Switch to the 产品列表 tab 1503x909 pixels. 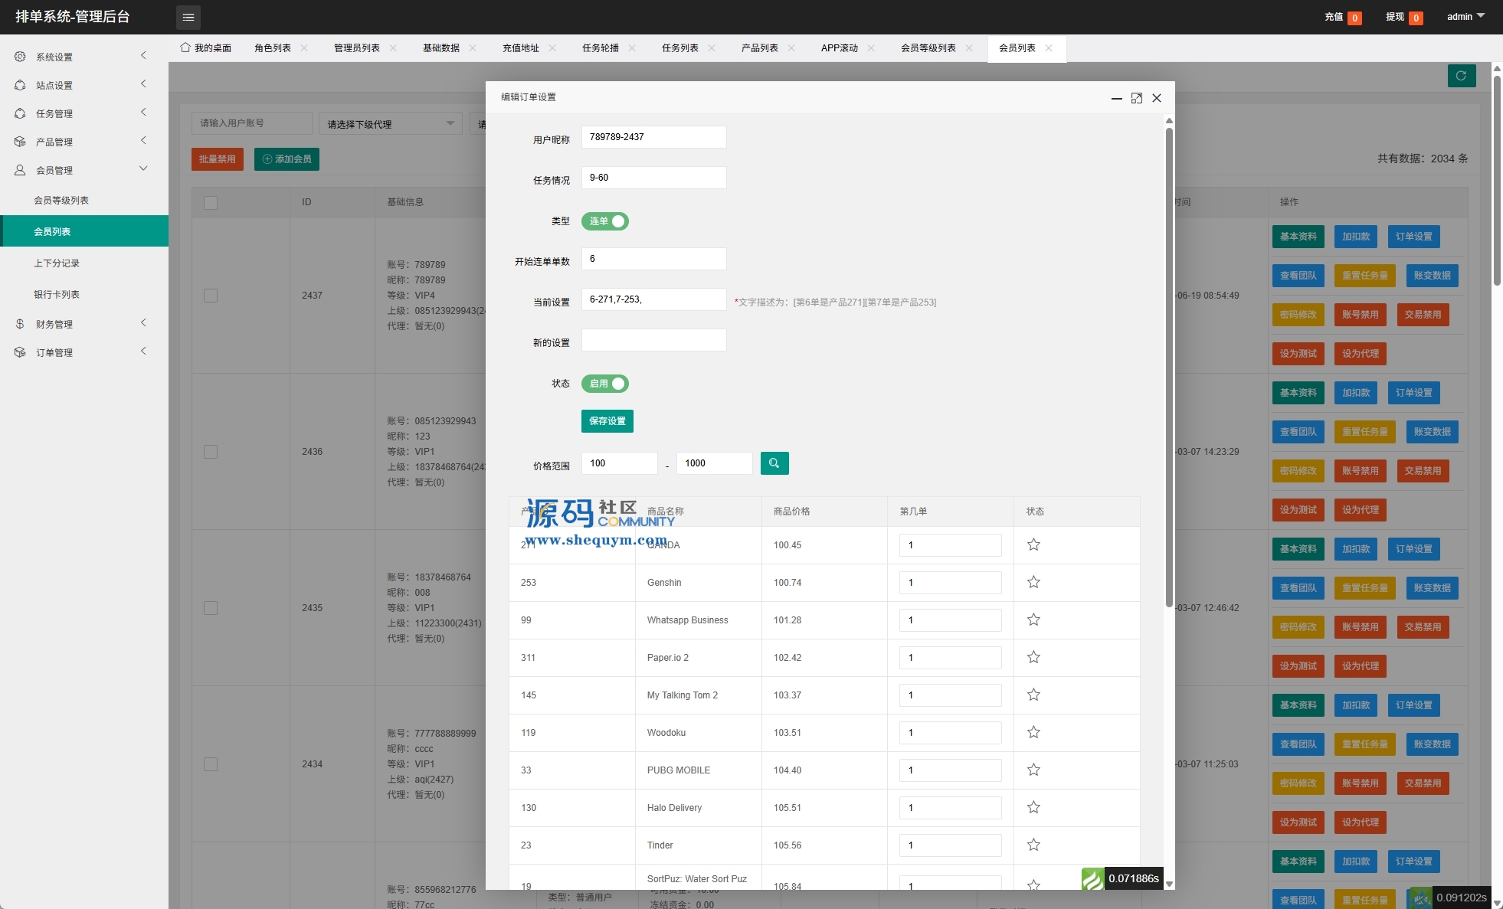[x=759, y=48]
